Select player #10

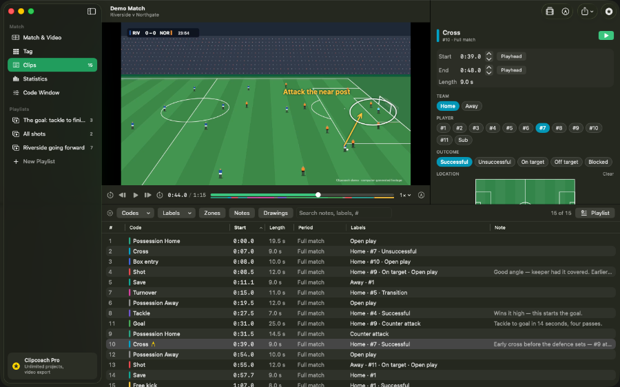pyautogui.click(x=594, y=128)
